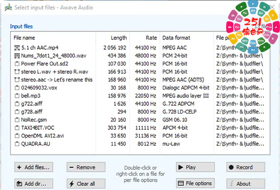Click the icon next to stereo L.wav + stereo R.wav
The width and height of the screenshot is (280, 190).
(x=17, y=72)
